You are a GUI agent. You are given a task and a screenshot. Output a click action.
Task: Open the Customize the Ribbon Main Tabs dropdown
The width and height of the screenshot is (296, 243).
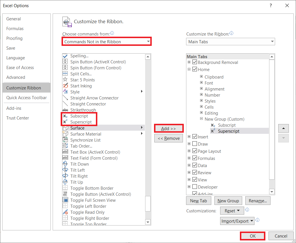click(230, 42)
